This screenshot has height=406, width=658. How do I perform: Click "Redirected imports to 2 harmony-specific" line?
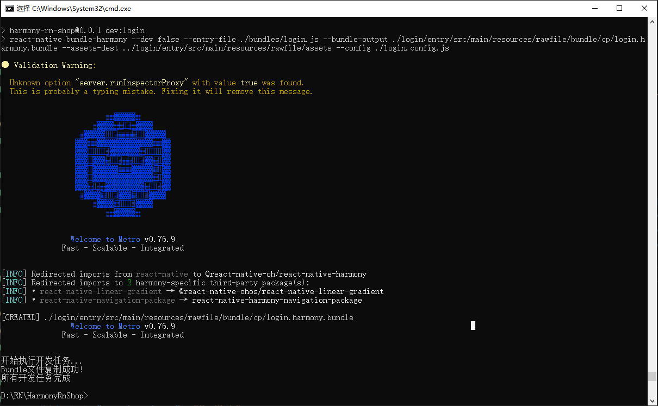click(155, 283)
